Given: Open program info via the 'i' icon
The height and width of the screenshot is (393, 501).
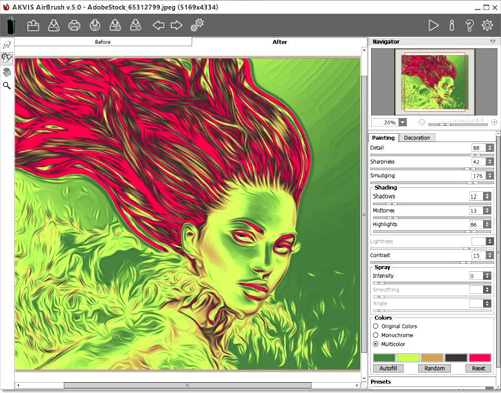Looking at the screenshot, I should point(451,25).
